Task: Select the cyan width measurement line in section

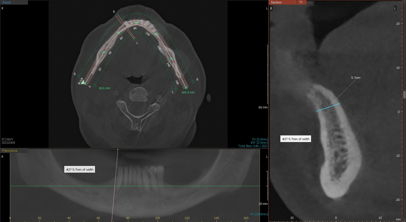Action: 328,107
